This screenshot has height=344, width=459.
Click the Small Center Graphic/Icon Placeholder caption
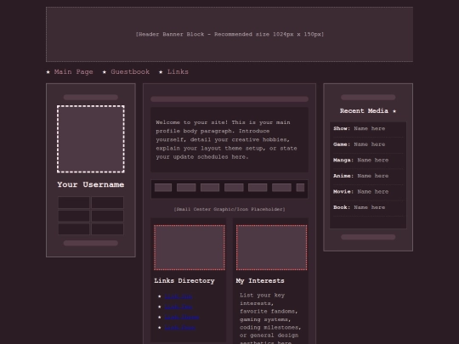pyautogui.click(x=229, y=209)
